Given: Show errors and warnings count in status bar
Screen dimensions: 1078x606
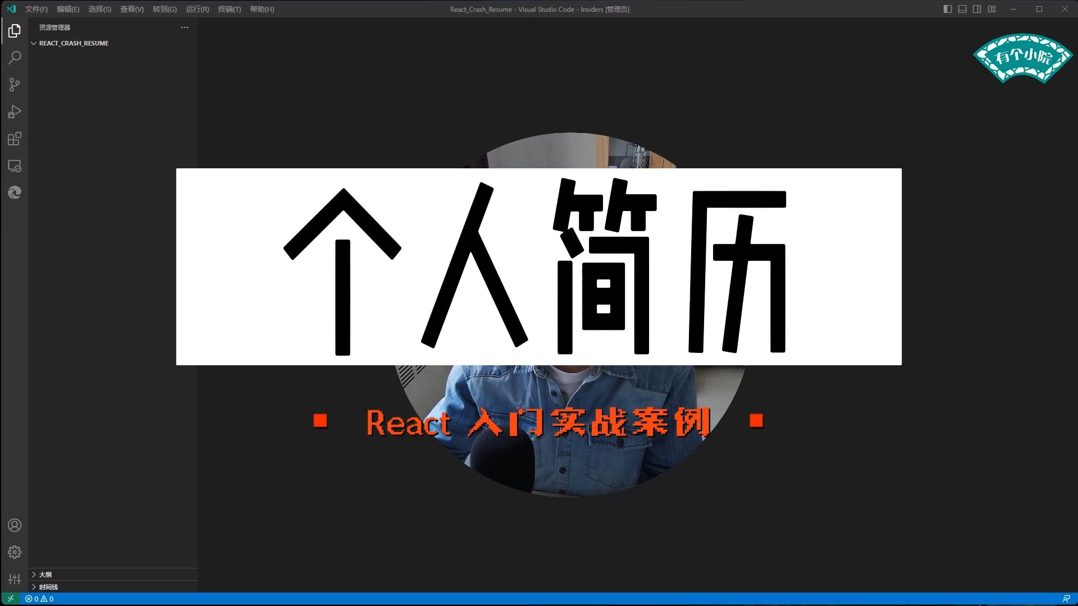Looking at the screenshot, I should 39,599.
